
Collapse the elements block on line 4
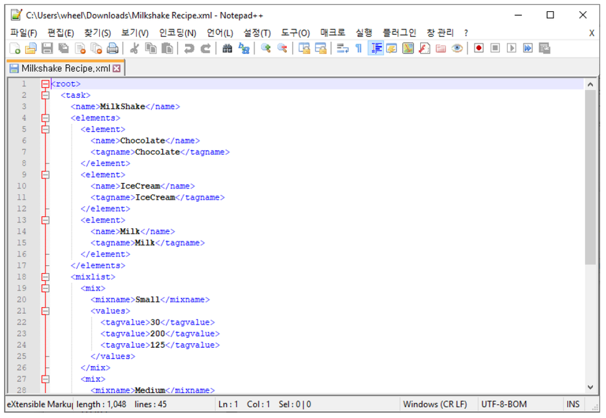click(45, 118)
